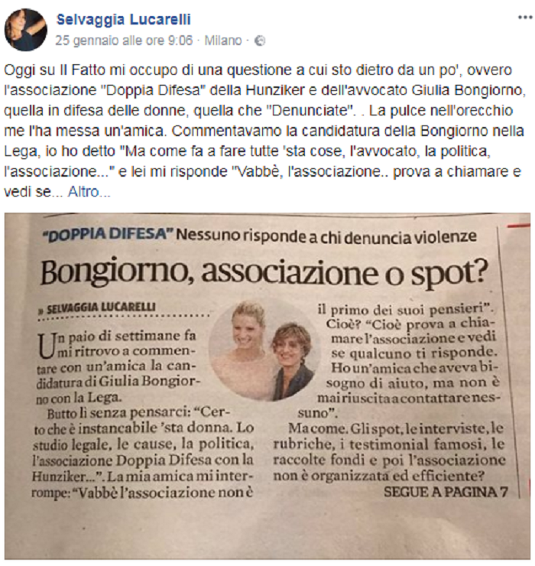This screenshot has height=566, width=535.
Task: Open the Milano location link
Action: [223, 41]
